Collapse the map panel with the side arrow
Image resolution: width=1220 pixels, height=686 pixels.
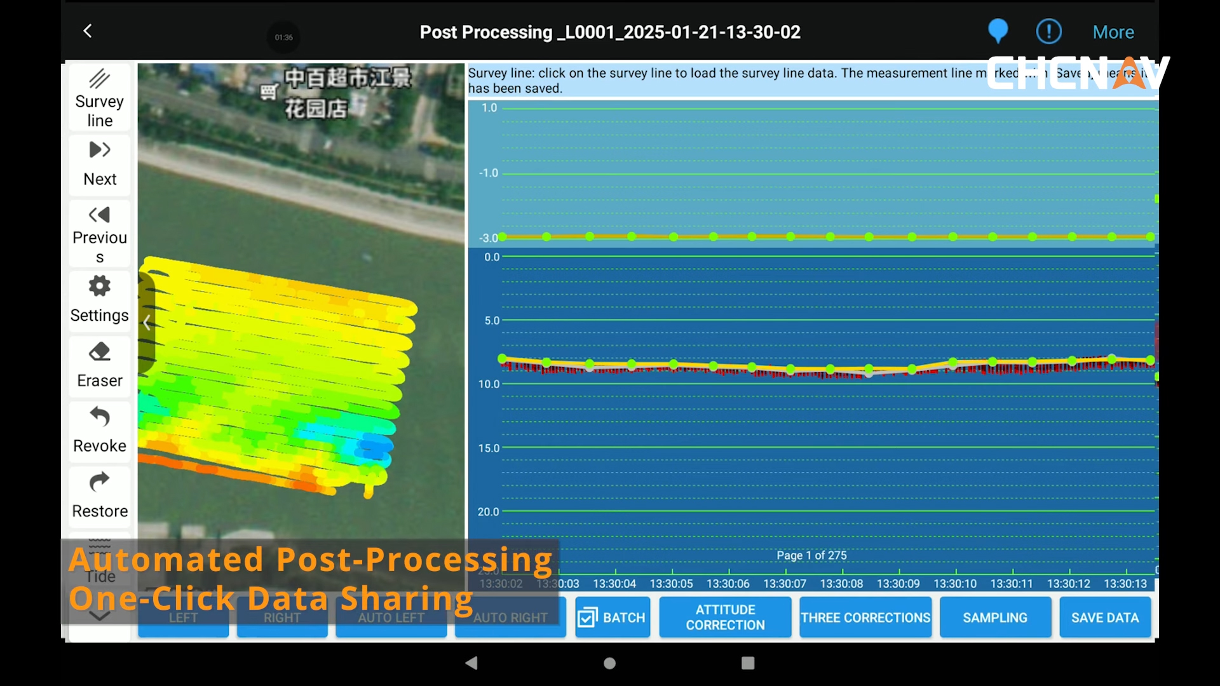tap(147, 323)
